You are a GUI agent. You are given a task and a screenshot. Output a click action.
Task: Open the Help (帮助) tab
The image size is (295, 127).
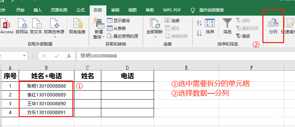(x=150, y=10)
